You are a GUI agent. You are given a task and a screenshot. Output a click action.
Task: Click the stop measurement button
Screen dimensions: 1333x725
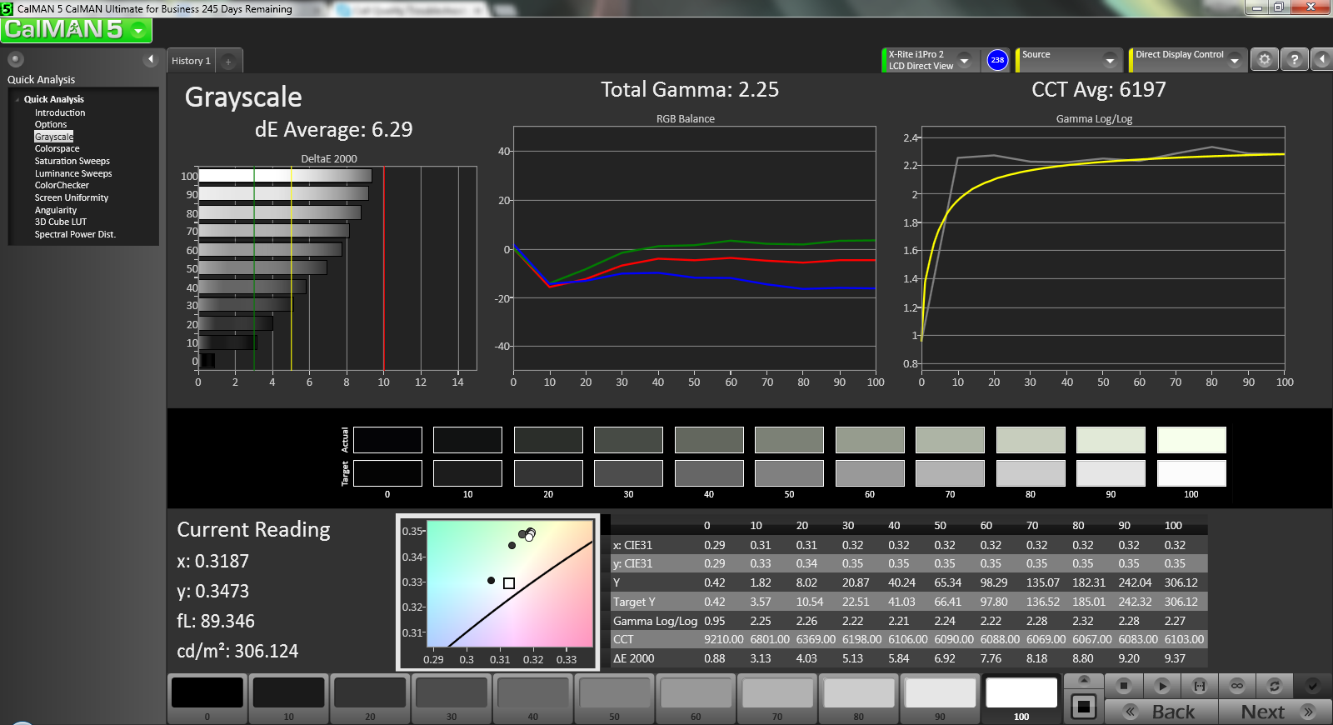click(1124, 686)
